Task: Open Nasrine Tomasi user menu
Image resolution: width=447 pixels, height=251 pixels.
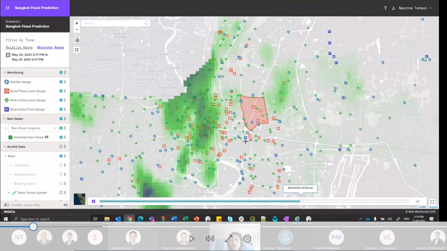Action: pos(415,8)
